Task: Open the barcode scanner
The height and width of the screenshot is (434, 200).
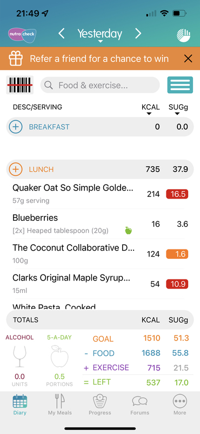Action: coord(19,85)
